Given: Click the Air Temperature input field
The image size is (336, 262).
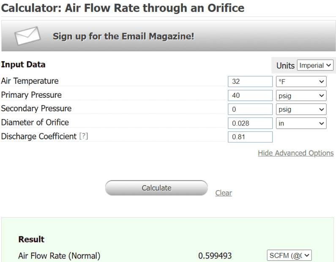Looking at the screenshot, I should [x=250, y=82].
